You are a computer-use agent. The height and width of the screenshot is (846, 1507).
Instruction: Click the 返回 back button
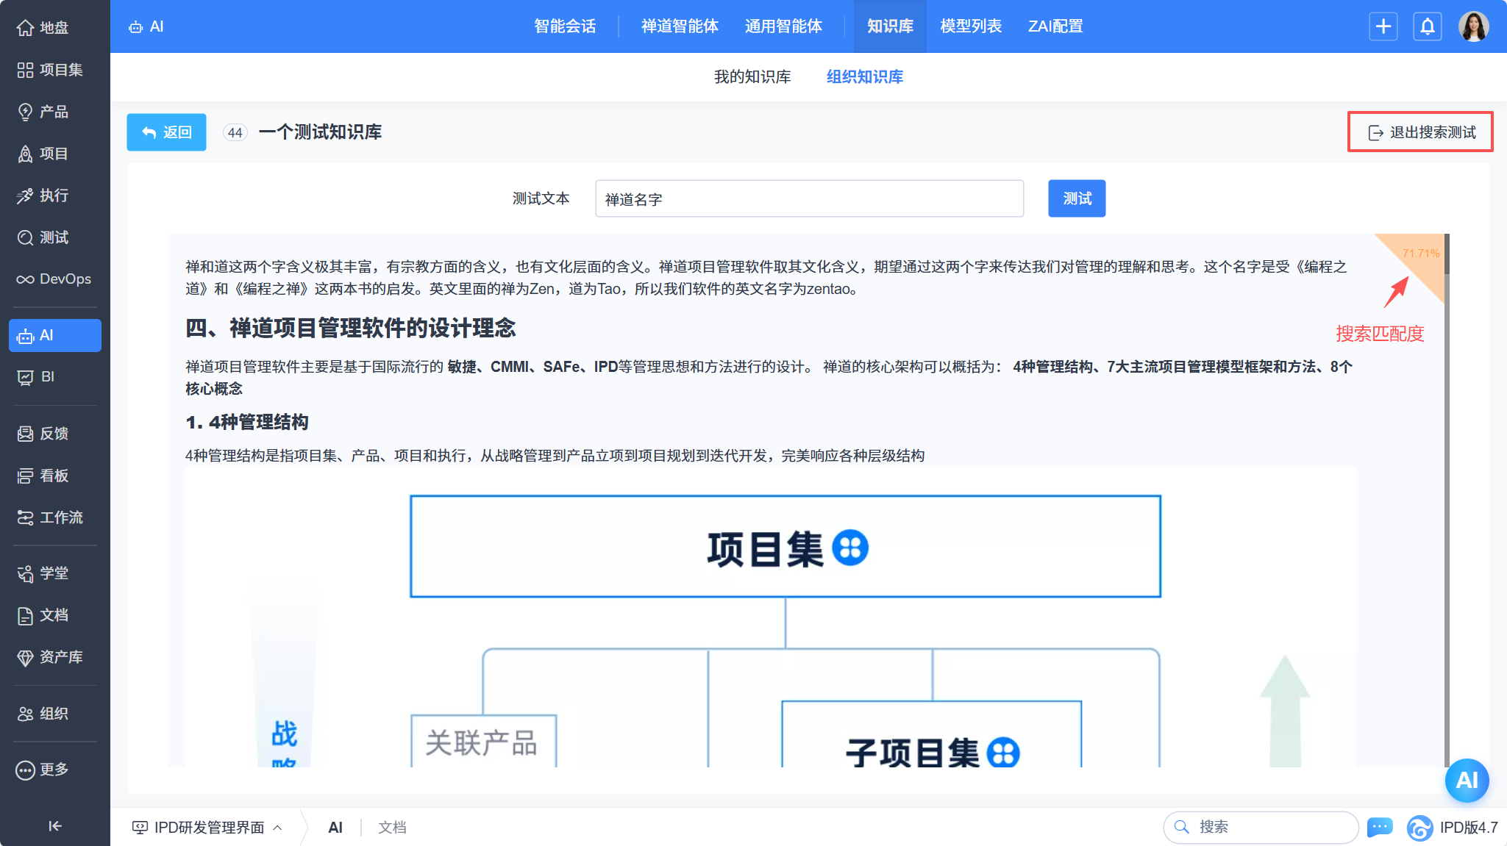coord(166,132)
